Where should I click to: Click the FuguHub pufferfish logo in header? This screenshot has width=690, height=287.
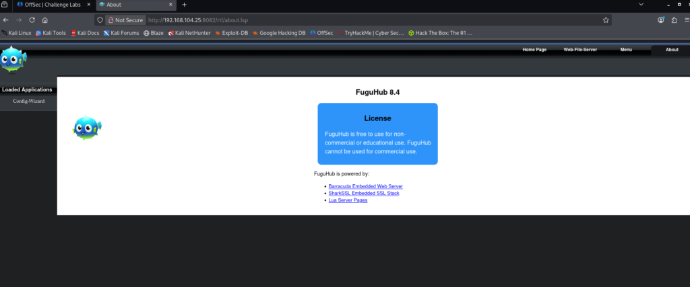coord(13,60)
